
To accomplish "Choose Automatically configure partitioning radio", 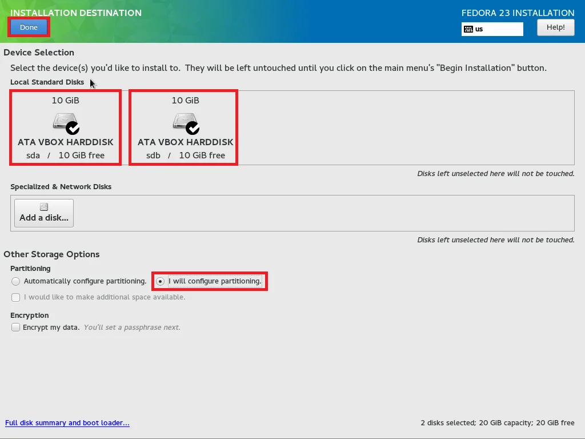I will pos(15,281).
